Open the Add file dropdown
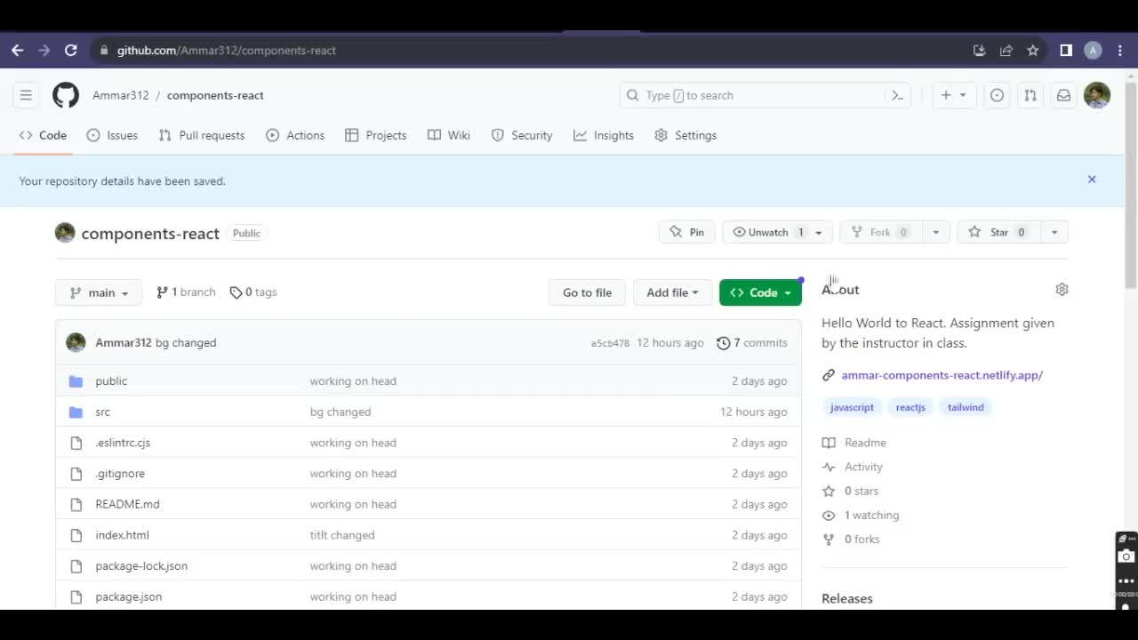The image size is (1138, 640). 672,292
